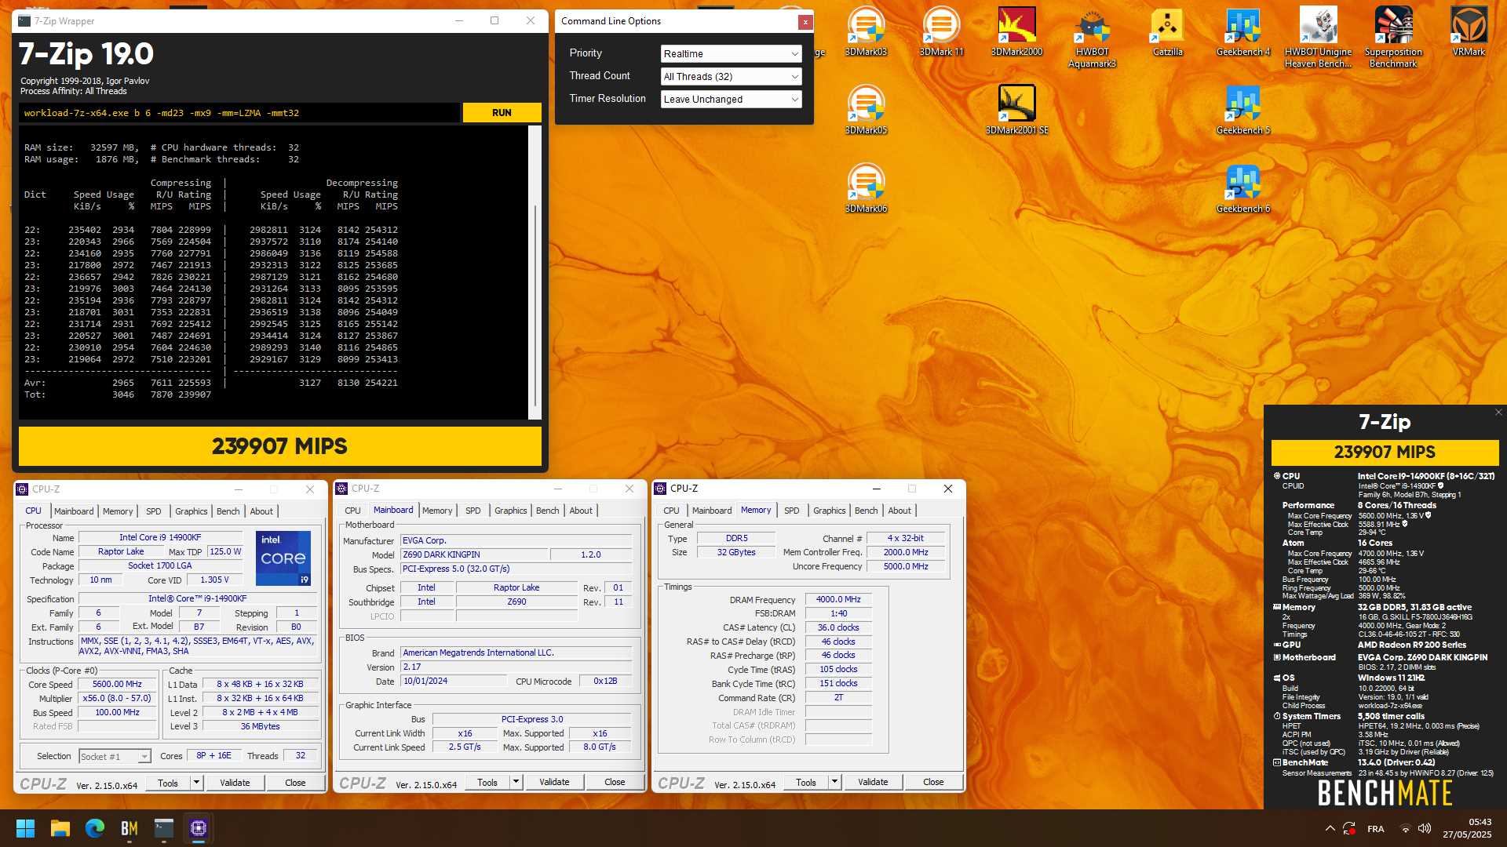The image size is (1507, 847).
Task: Expand the Timer Resolution dropdown
Action: tap(731, 100)
